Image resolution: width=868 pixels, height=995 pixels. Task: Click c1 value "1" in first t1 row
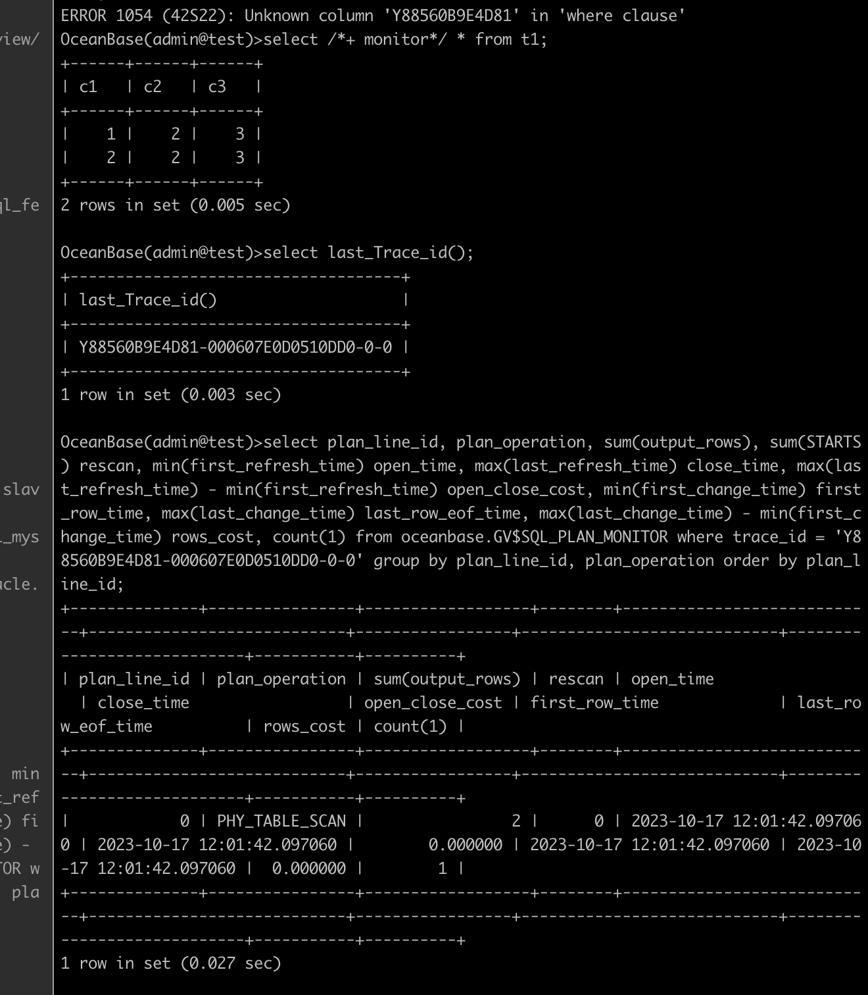pos(111,134)
